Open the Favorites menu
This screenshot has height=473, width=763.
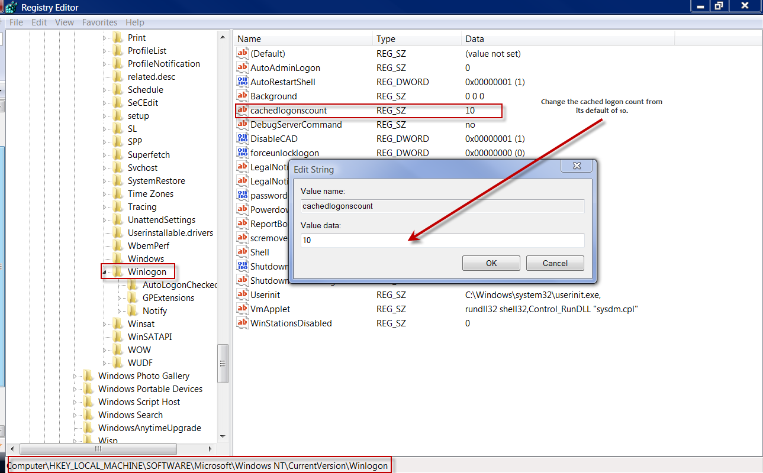tap(99, 22)
